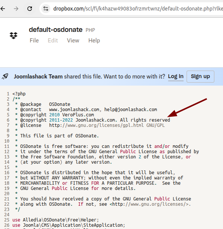
Task: Click the default-osdonate file title
Action: (56, 30)
